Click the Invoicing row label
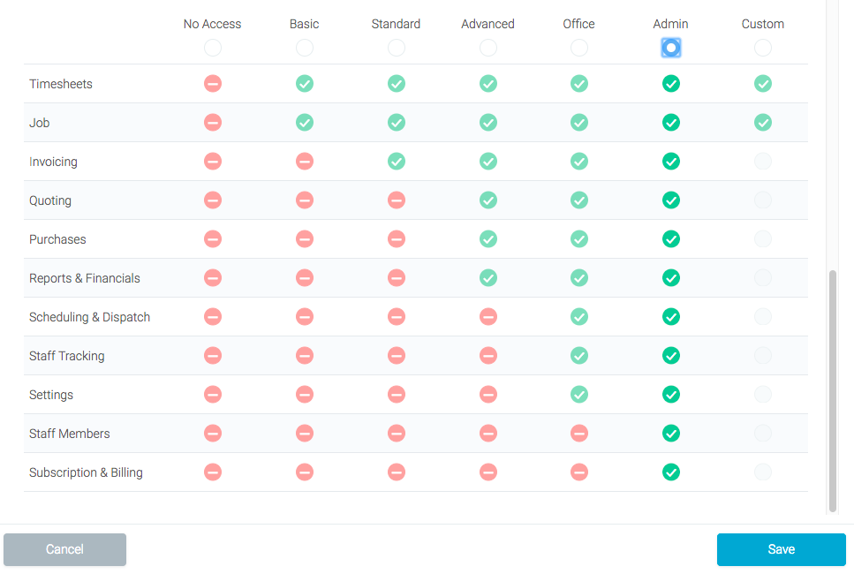The image size is (854, 574). [53, 162]
